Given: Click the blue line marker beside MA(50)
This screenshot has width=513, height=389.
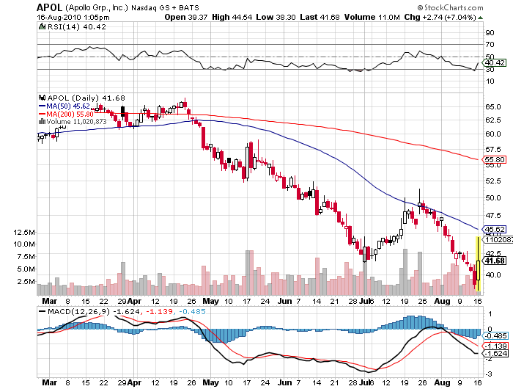Looking at the screenshot, I should [x=42, y=106].
